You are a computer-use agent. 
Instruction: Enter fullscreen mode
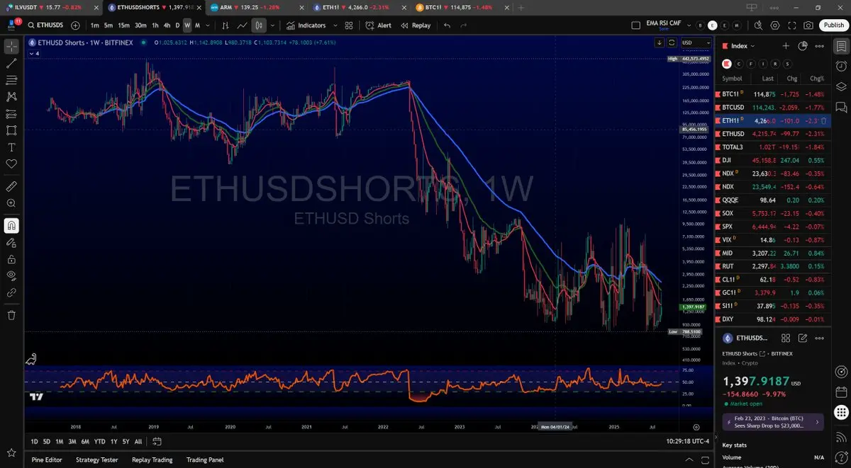[x=792, y=25]
